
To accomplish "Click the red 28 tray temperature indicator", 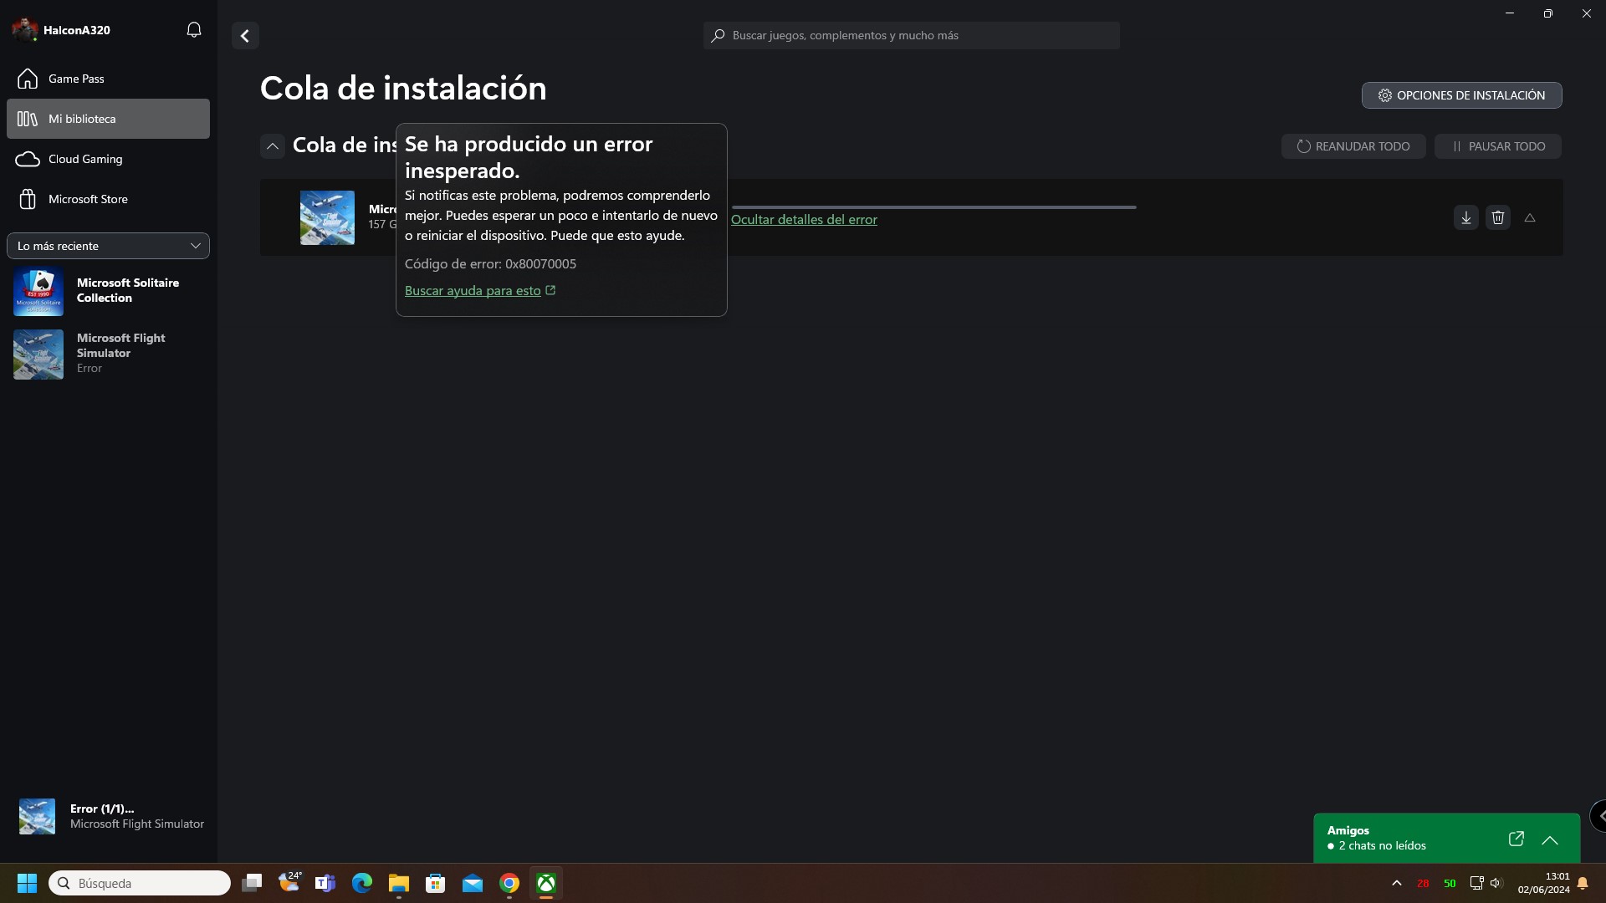I will tap(1423, 884).
